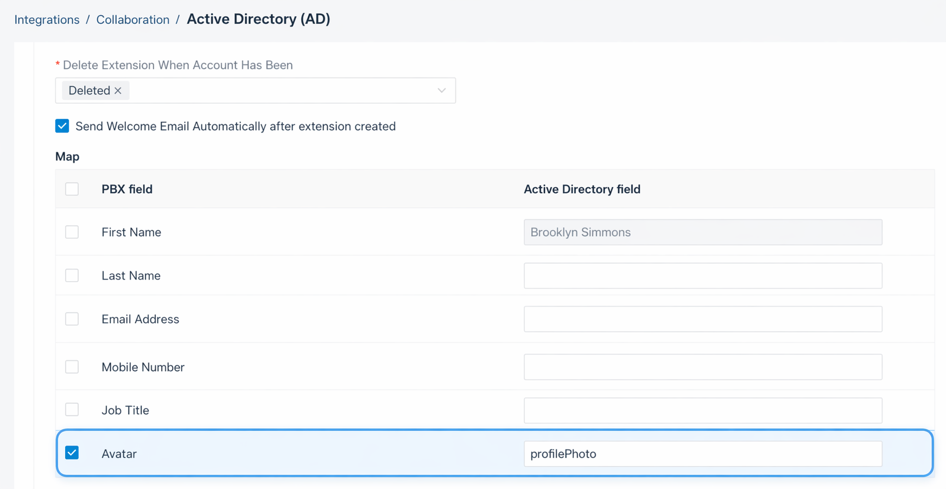Click the Send Welcome Email label text

(x=235, y=126)
